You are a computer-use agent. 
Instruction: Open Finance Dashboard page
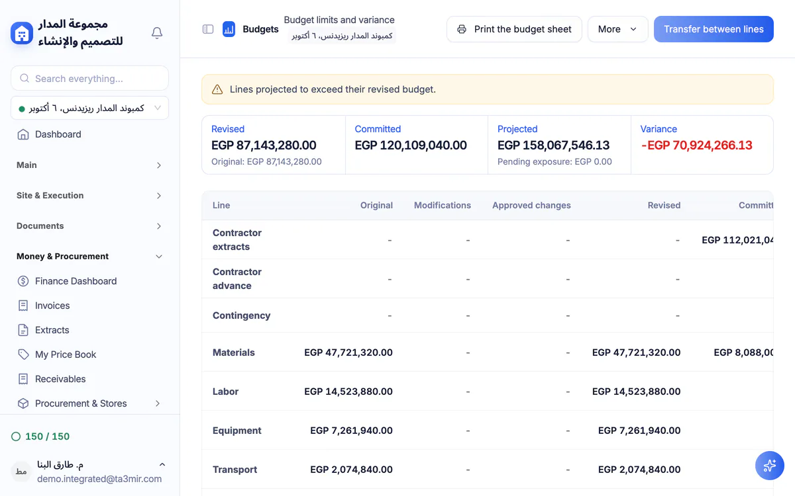[76, 281]
